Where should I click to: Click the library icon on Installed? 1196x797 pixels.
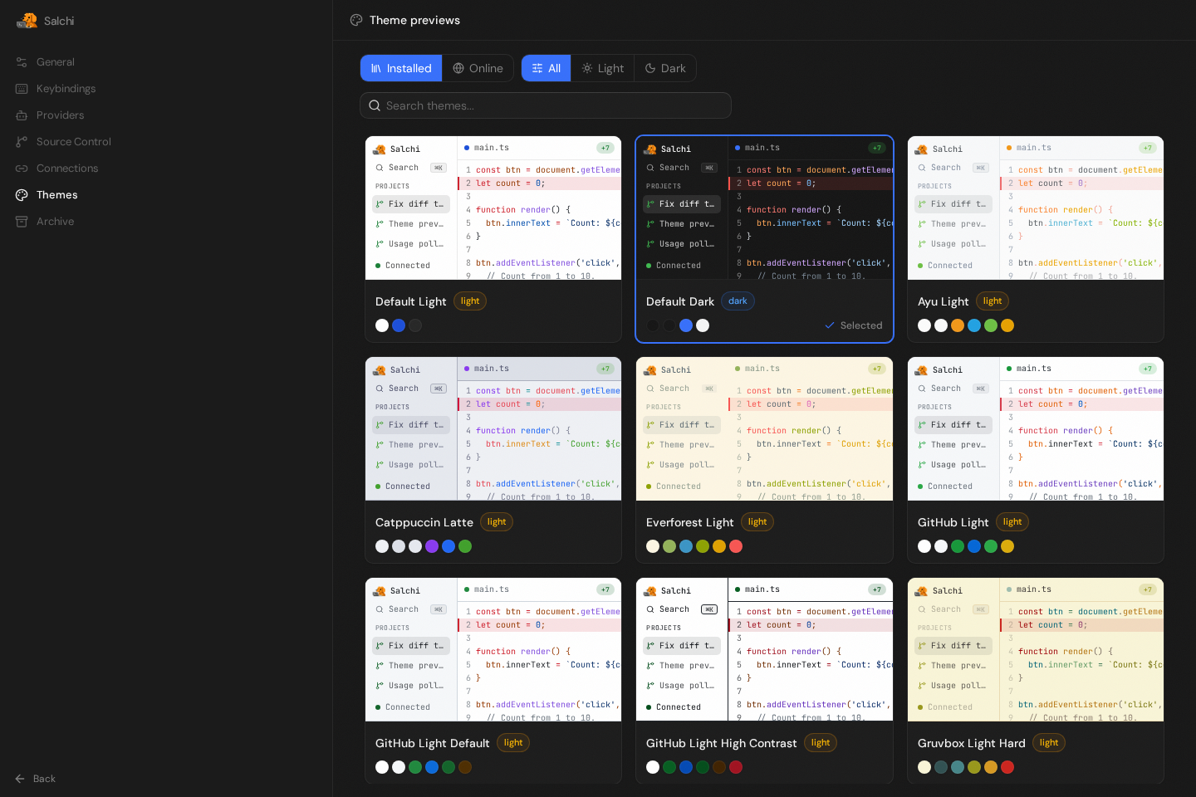[x=376, y=68]
